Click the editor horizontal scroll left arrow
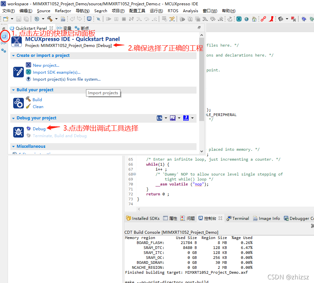314x283 pixels. click(x=139, y=209)
